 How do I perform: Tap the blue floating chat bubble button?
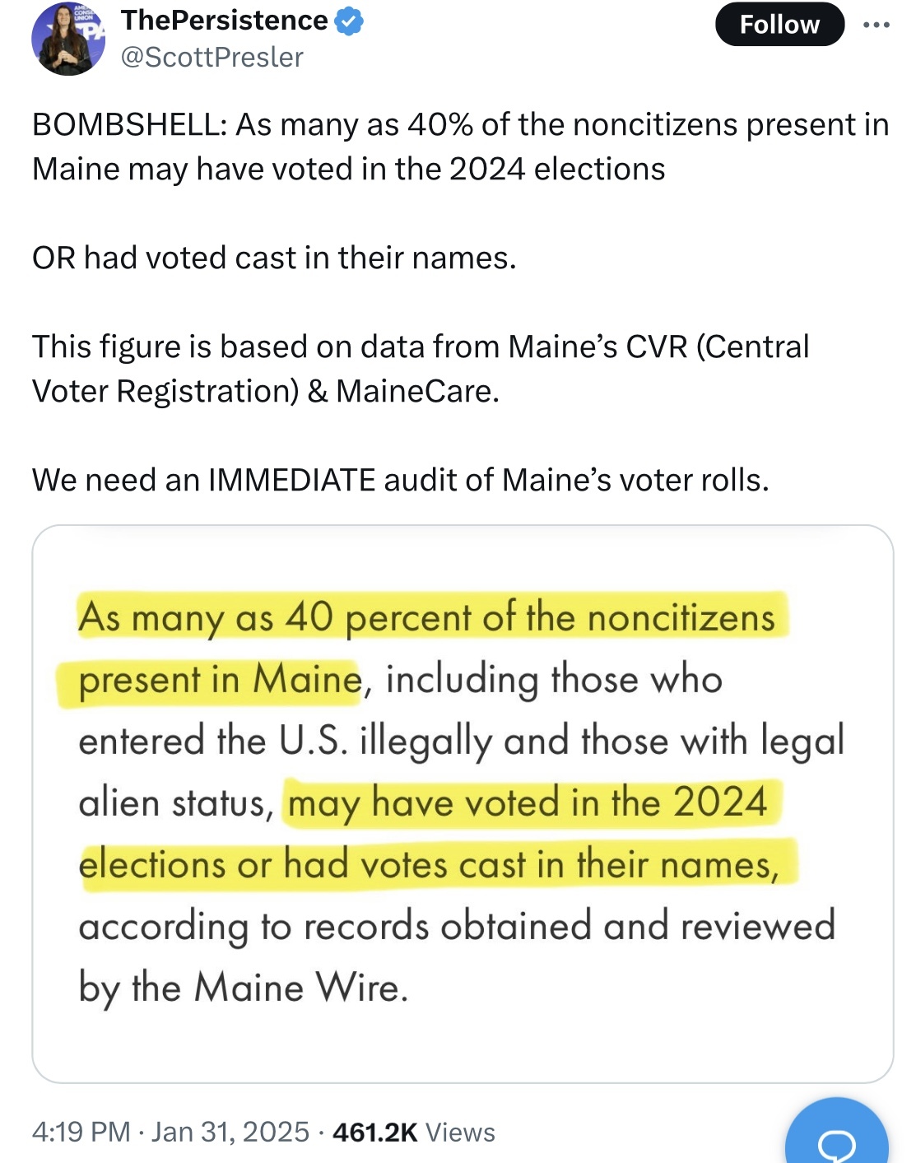point(837,1135)
